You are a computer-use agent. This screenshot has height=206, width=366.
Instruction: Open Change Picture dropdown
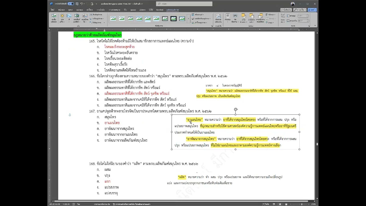point(97,19)
